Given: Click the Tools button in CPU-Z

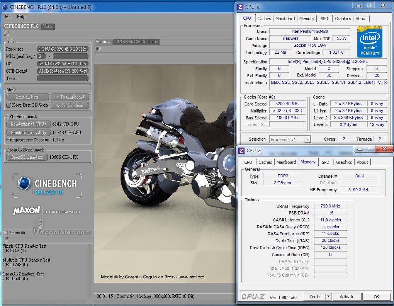Looking at the screenshot, I should [314, 297].
